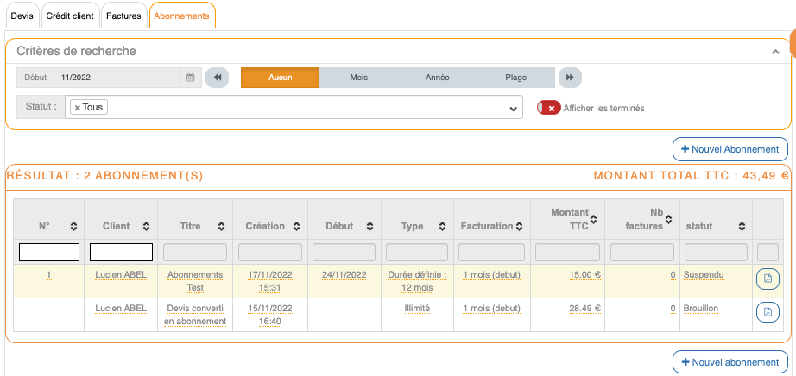Click the PDF icon for Brouillon subscription
Viewport: 796px width, 376px height.
tap(768, 312)
